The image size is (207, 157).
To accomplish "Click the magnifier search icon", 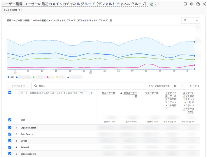I will click(36, 86).
